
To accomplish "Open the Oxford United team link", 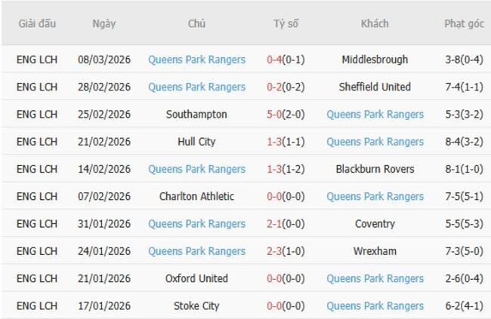I will point(197,278).
